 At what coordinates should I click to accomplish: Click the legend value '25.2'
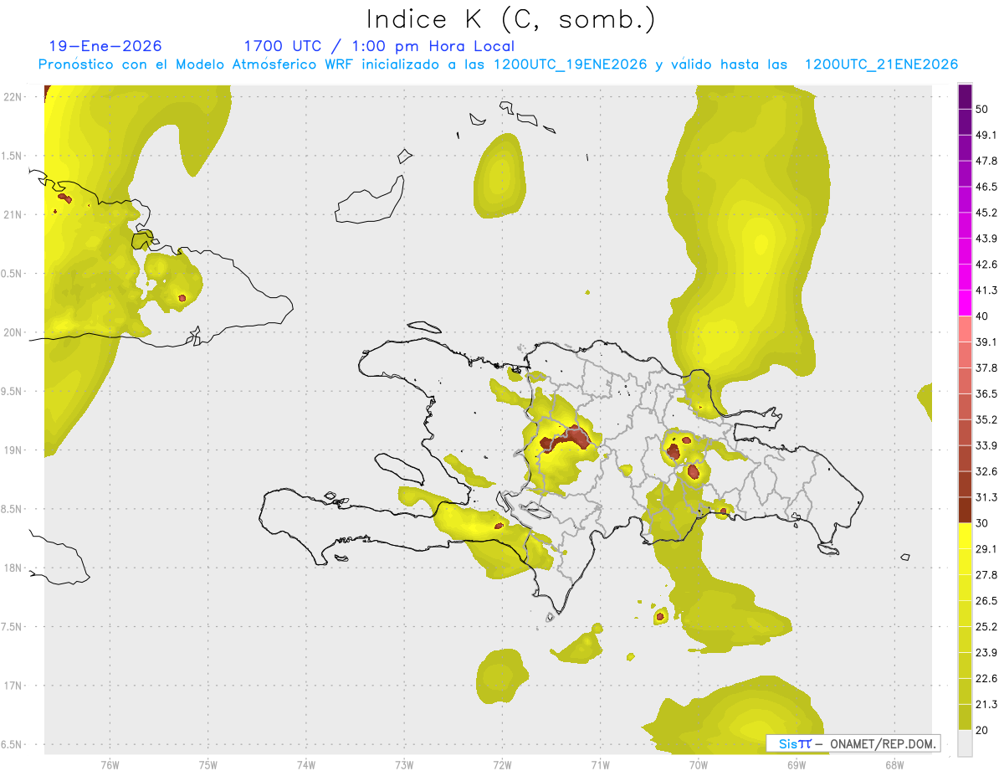point(986,626)
